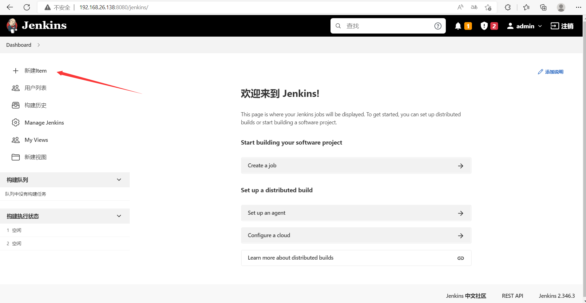Open the browser settings ellipsis menu
Screen dimensions: 586x303
578,7
